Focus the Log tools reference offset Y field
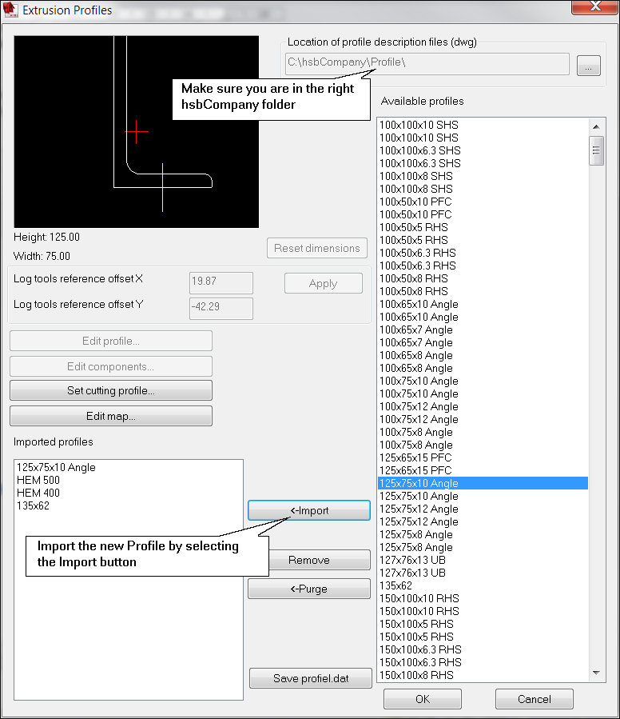 [x=221, y=308]
